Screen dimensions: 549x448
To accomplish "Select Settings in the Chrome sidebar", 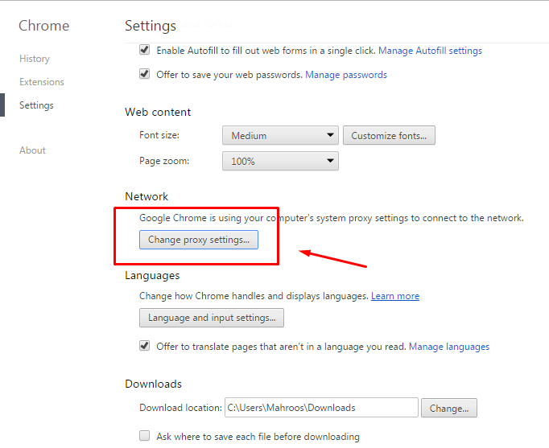I will coord(36,105).
